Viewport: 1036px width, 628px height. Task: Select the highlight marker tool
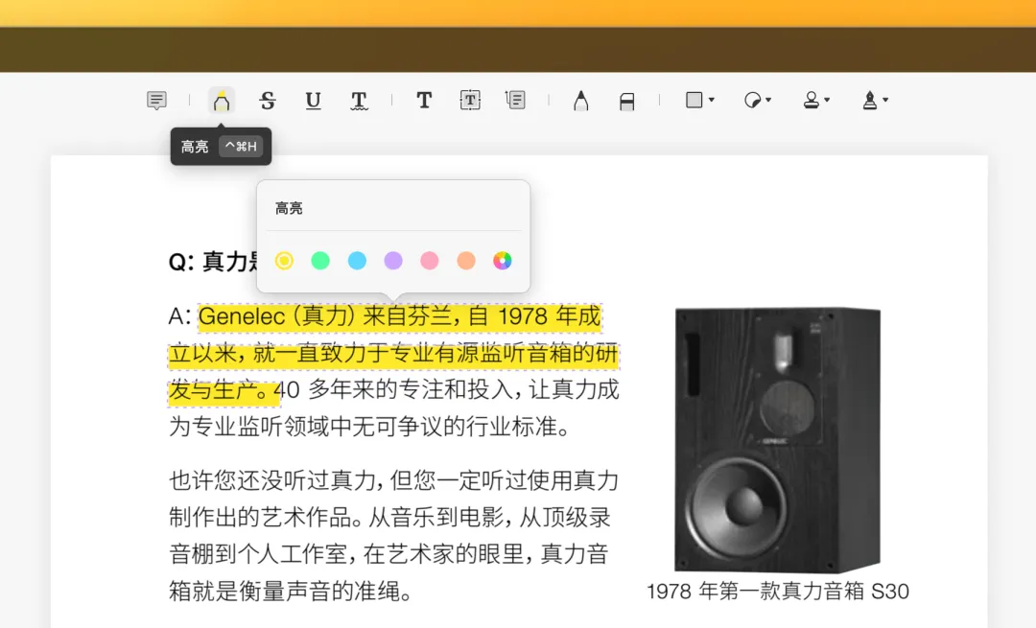(222, 101)
